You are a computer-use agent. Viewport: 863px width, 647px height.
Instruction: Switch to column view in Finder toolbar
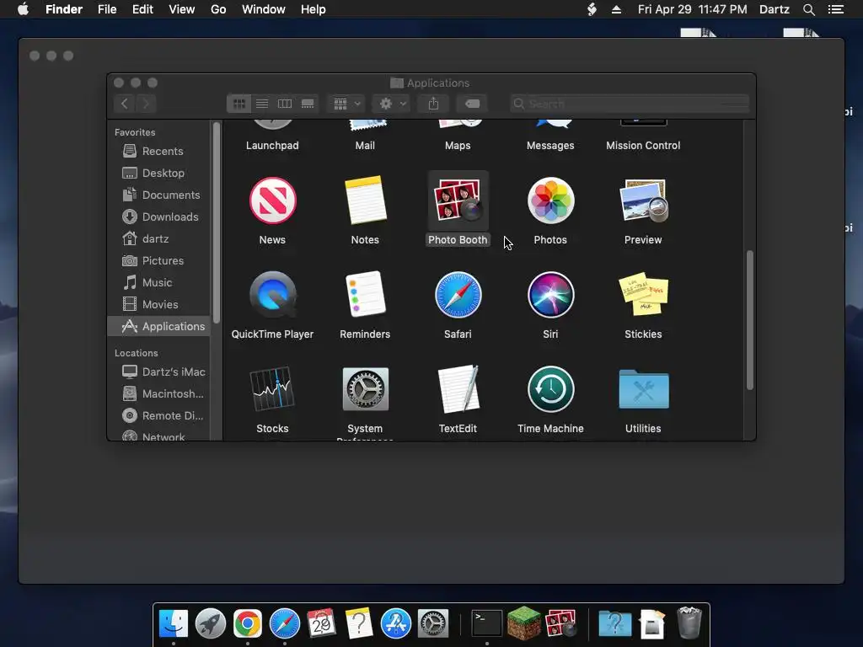pos(285,104)
